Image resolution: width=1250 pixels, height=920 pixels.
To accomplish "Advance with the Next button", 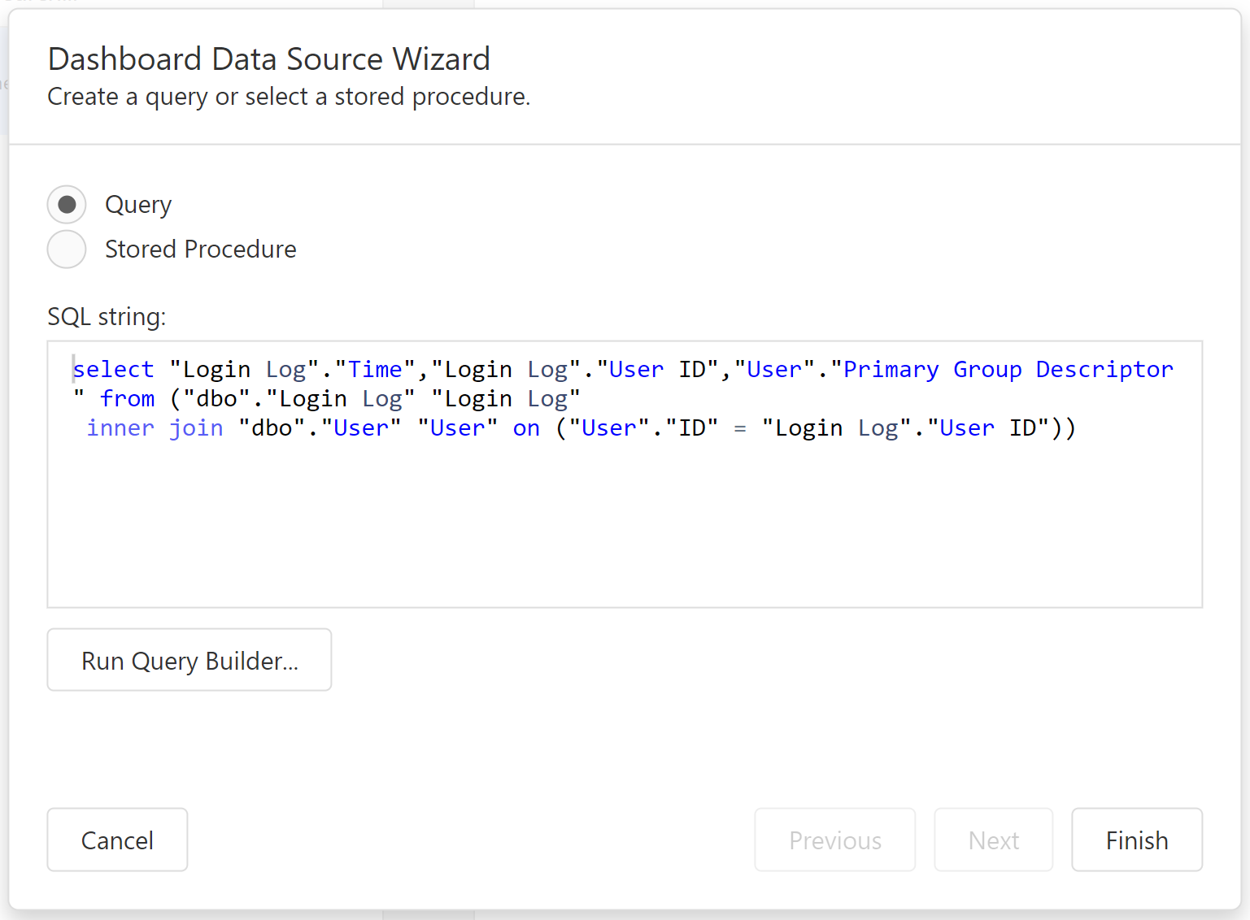I will click(x=993, y=840).
